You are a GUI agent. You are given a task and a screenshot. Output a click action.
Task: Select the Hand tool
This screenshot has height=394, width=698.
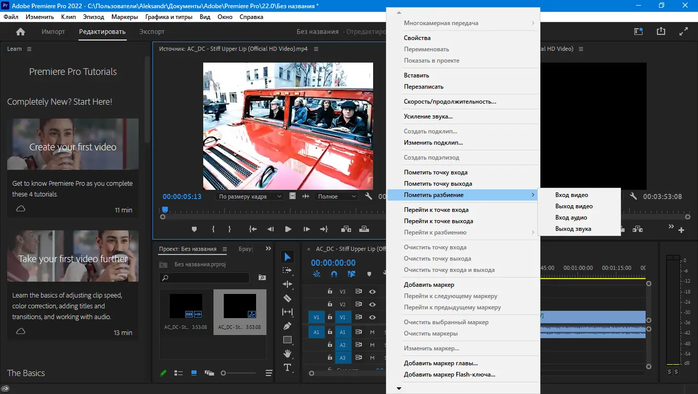287,353
